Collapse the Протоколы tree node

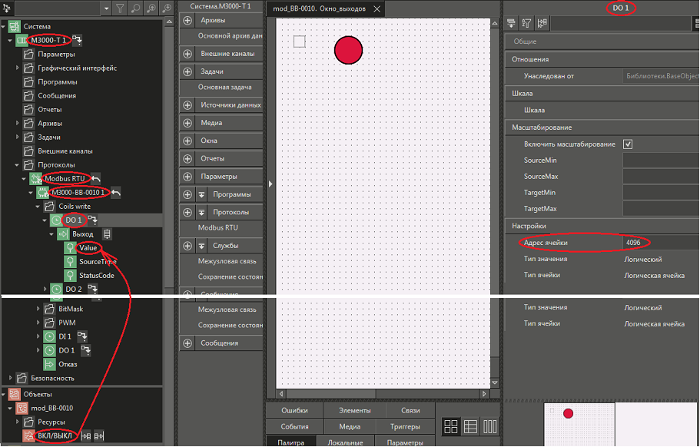click(17, 165)
